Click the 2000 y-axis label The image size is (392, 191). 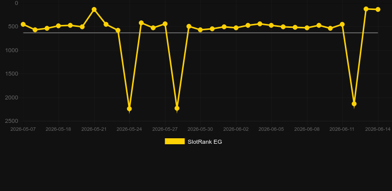click(x=12, y=97)
